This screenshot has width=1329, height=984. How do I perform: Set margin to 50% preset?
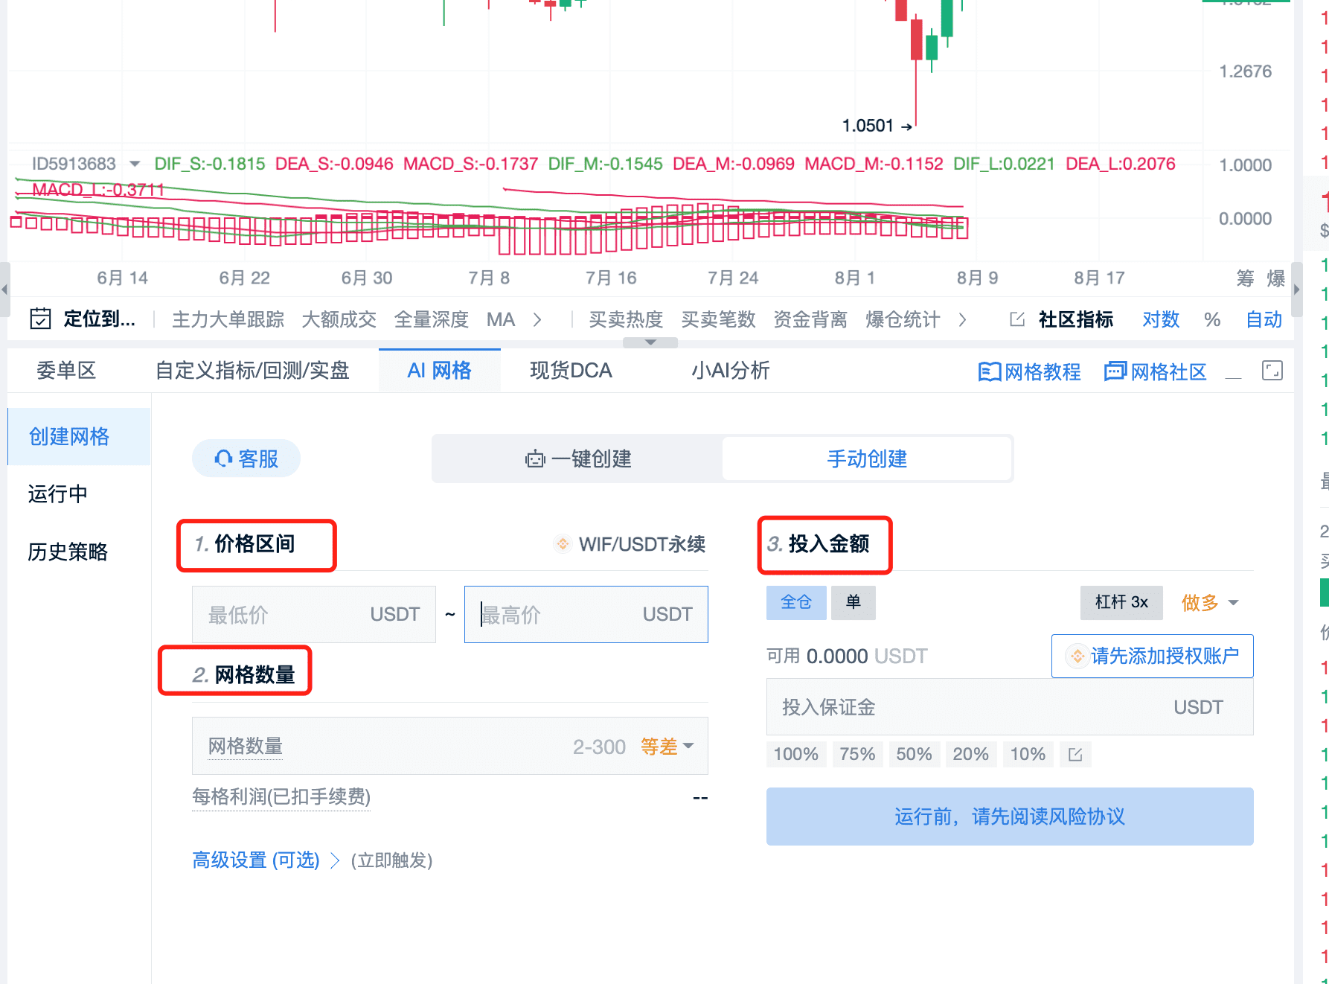[x=914, y=755]
